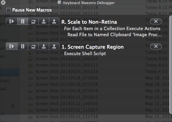This screenshot has width=172, height=122.
Task: Step out of action in Scale to Non-Retina
Action: (54, 21)
